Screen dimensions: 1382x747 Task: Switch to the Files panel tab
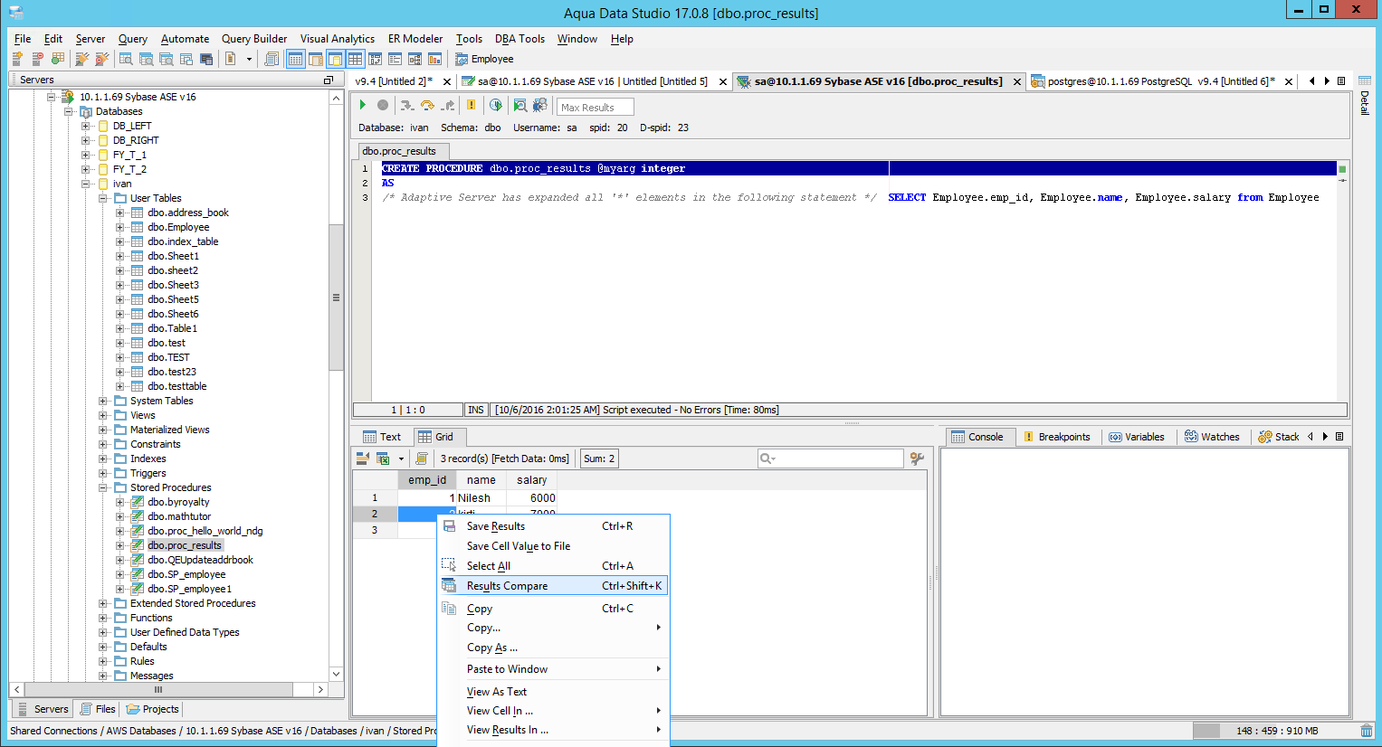coord(98,709)
